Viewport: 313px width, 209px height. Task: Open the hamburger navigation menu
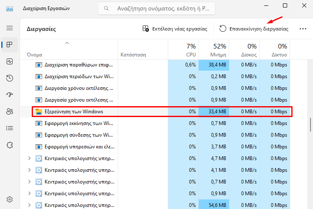tap(10, 28)
